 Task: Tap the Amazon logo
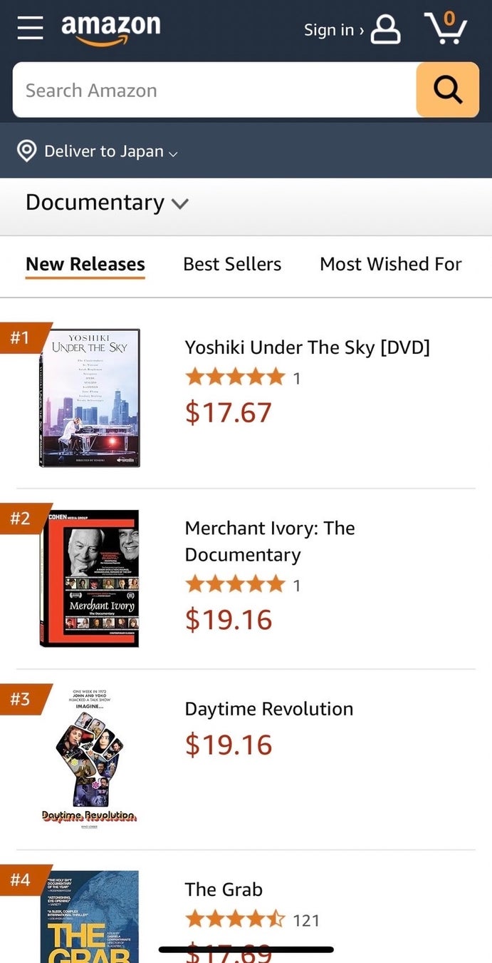pos(110,29)
